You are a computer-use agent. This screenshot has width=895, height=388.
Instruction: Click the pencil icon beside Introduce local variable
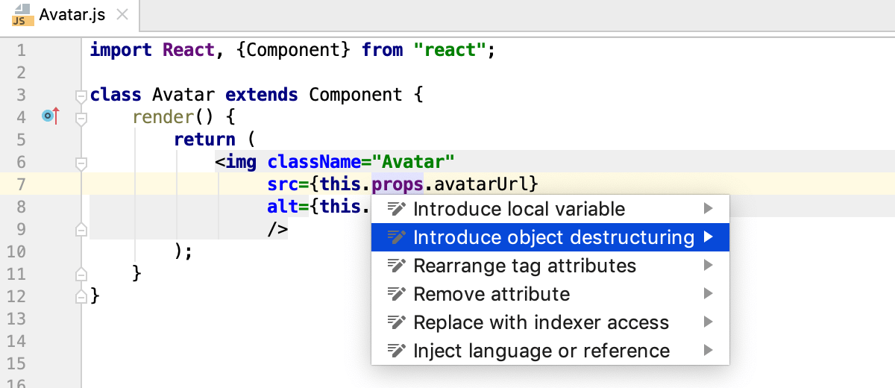397,210
